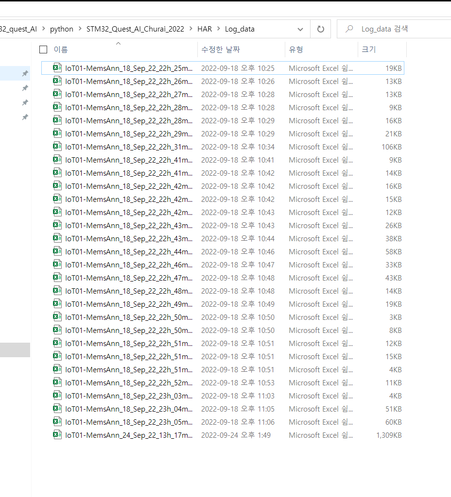Click the Excel icon of the 3KB 22h_50m file
Image resolution: width=451 pixels, height=497 pixels.
[x=57, y=316]
